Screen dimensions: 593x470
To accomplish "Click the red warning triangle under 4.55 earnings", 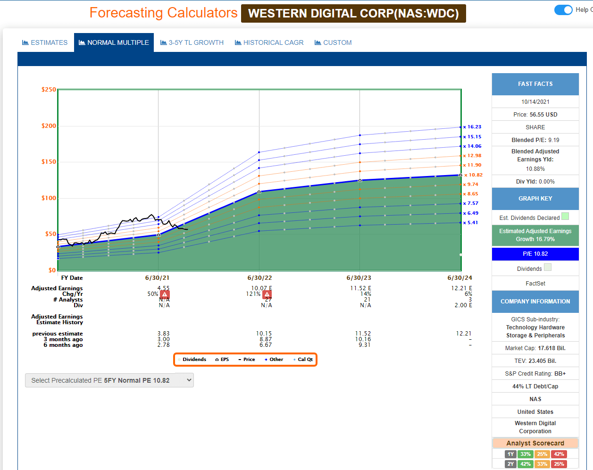I will coord(165,294).
